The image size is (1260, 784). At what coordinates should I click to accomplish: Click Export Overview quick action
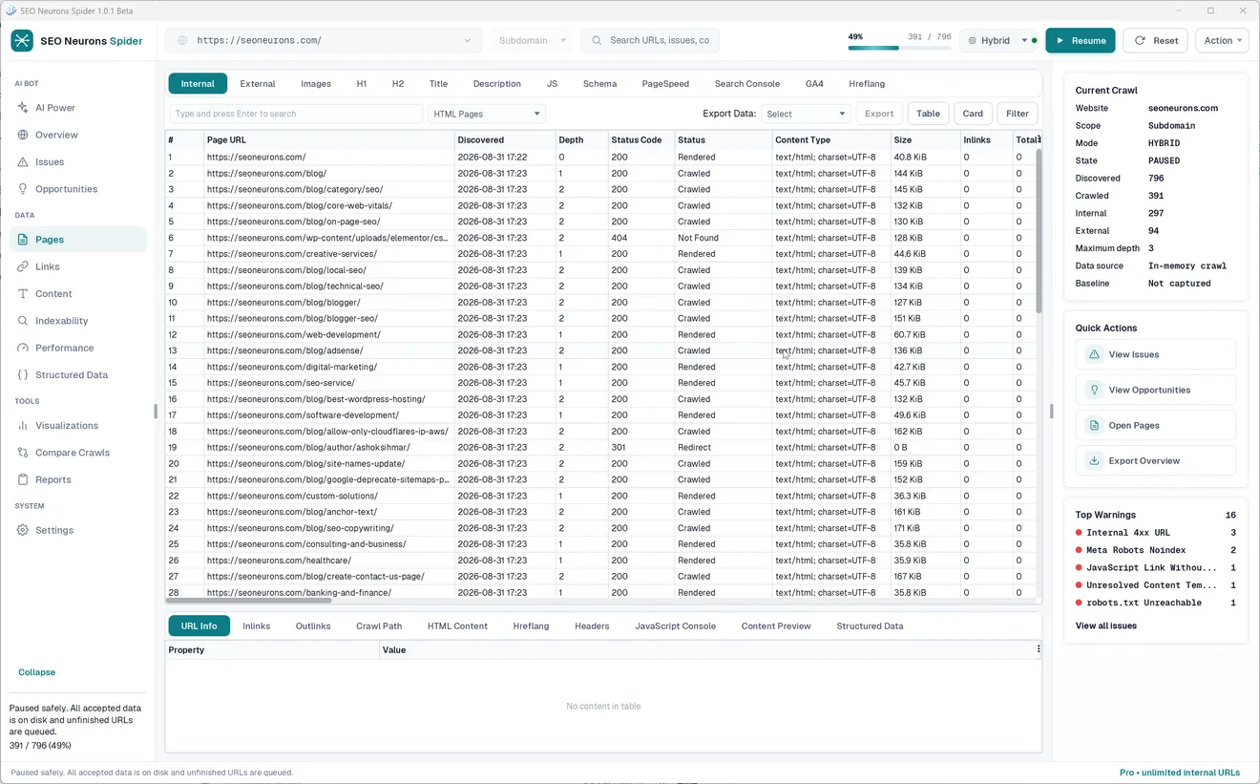click(1156, 460)
